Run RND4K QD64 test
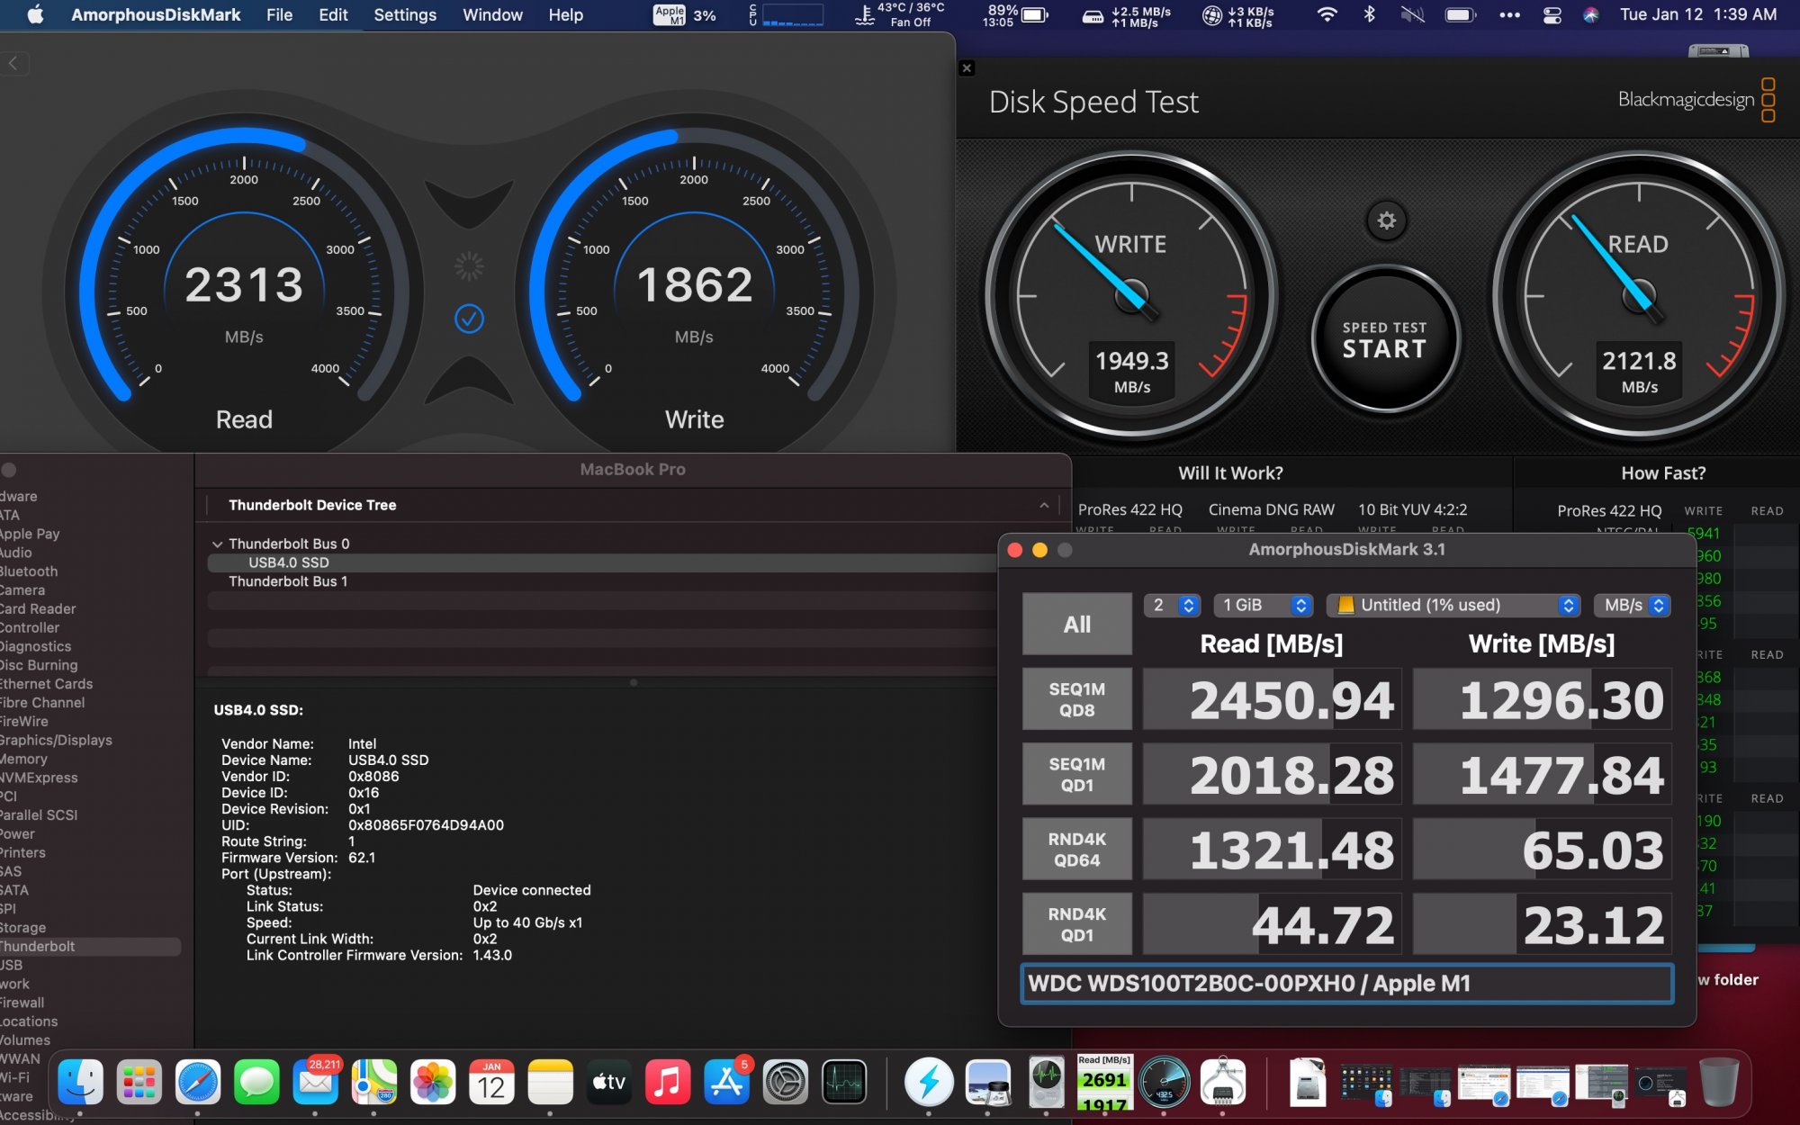Image resolution: width=1800 pixels, height=1125 pixels. (1077, 849)
